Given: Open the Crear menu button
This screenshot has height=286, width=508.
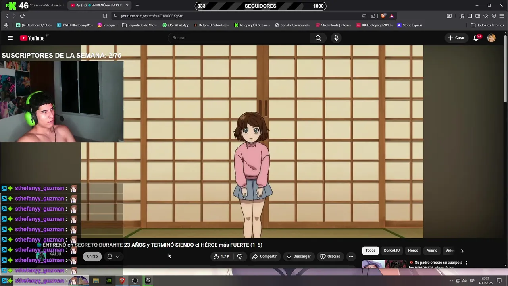Looking at the screenshot, I should tap(456, 38).
